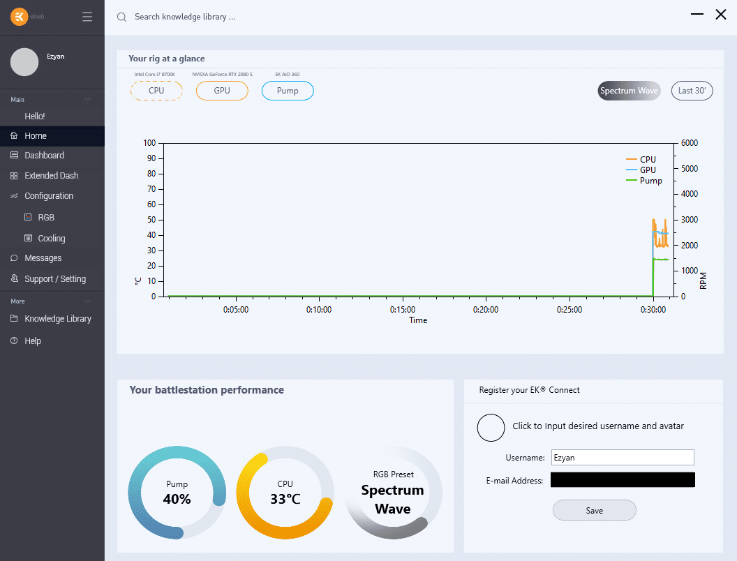
Task: Minimize the EK Connect window
Action: pos(697,15)
